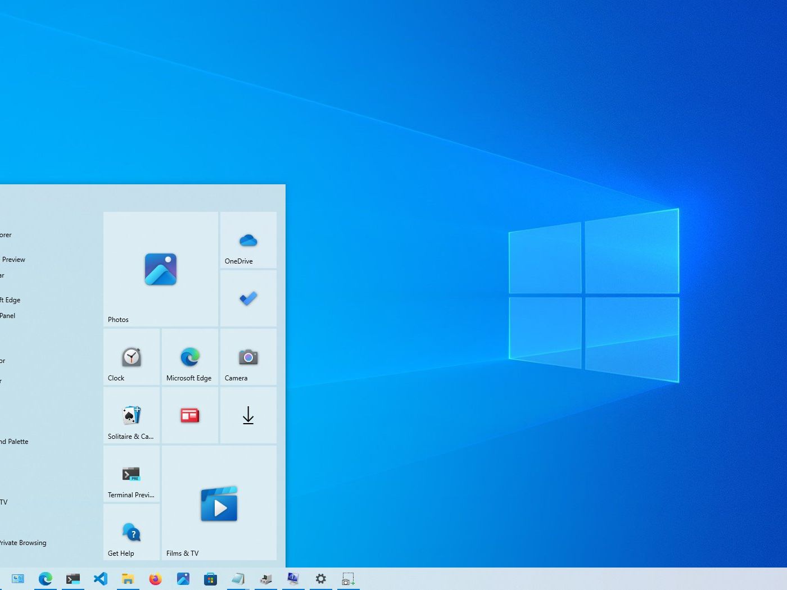
Task: Click the download arrow tile
Action: point(248,415)
